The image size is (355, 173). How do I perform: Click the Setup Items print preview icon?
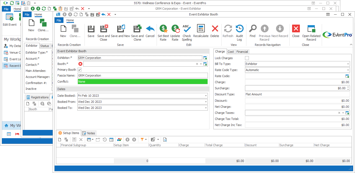165,140
